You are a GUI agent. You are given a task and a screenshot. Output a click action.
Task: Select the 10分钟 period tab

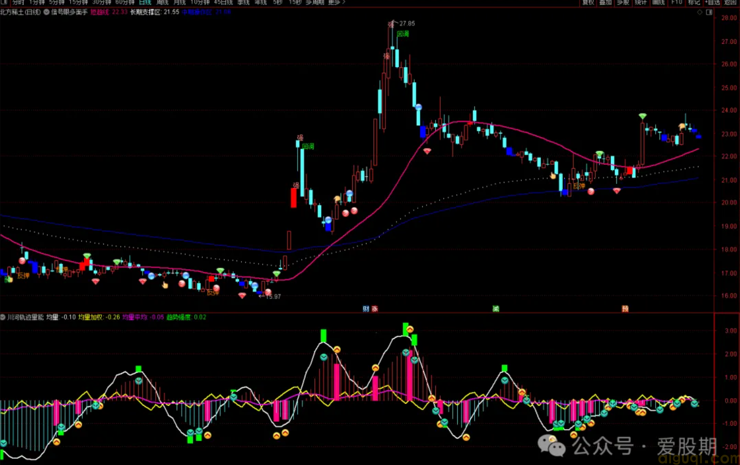200,2
